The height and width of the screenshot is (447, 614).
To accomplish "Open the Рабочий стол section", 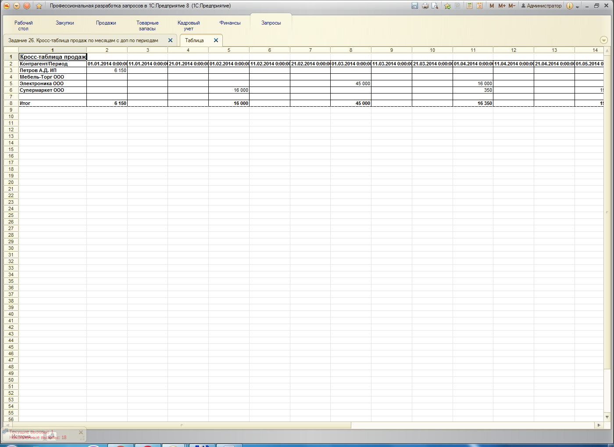I will (x=23, y=25).
